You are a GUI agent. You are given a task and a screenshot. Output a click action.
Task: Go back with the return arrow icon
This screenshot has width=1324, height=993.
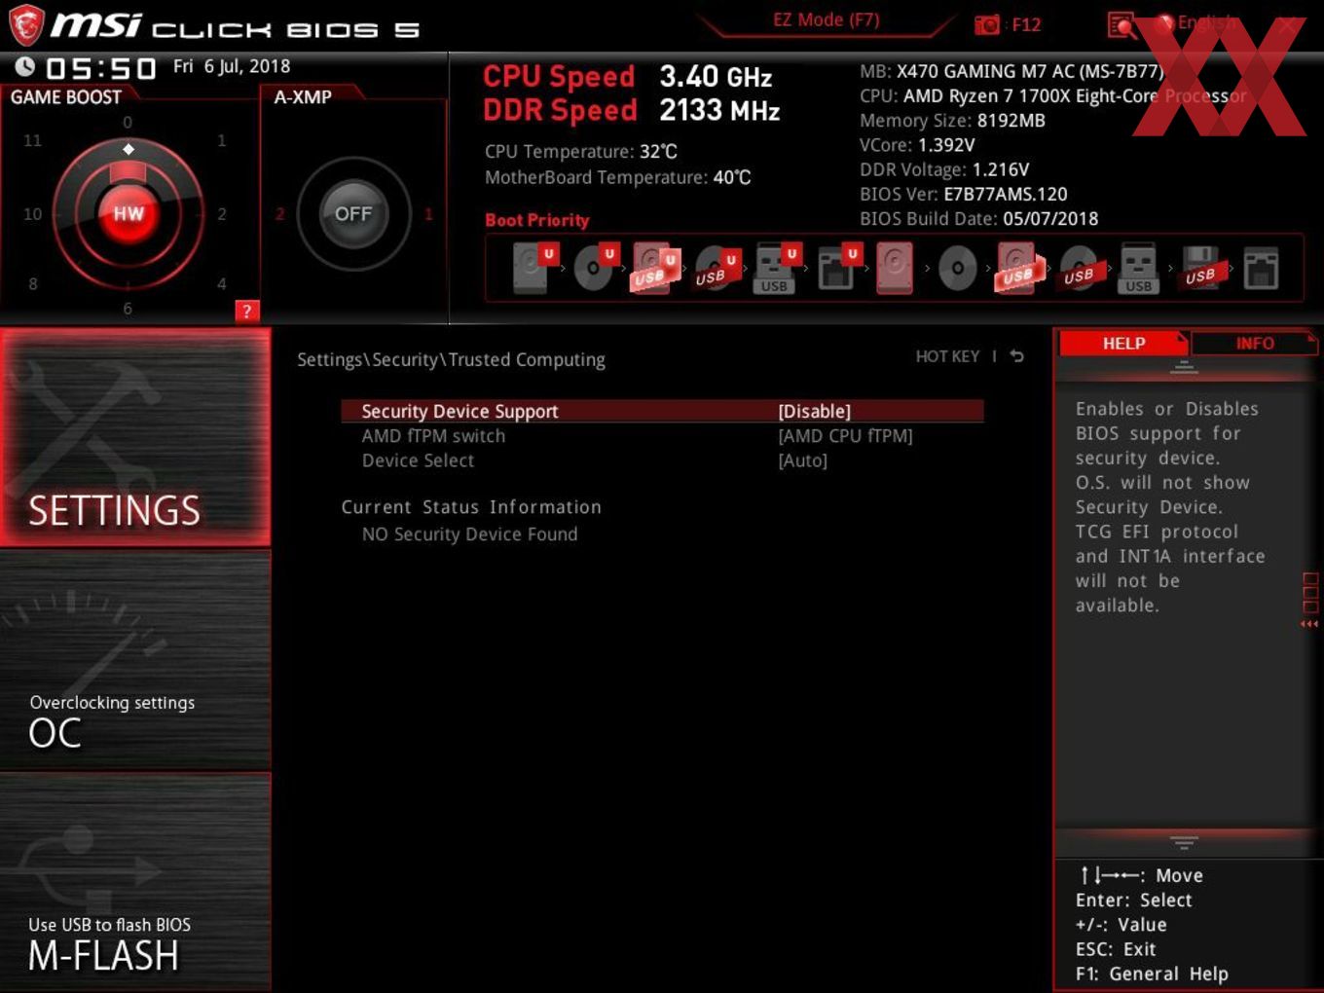click(1016, 356)
